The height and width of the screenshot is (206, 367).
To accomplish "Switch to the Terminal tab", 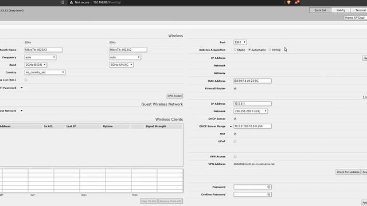I will click(360, 10).
